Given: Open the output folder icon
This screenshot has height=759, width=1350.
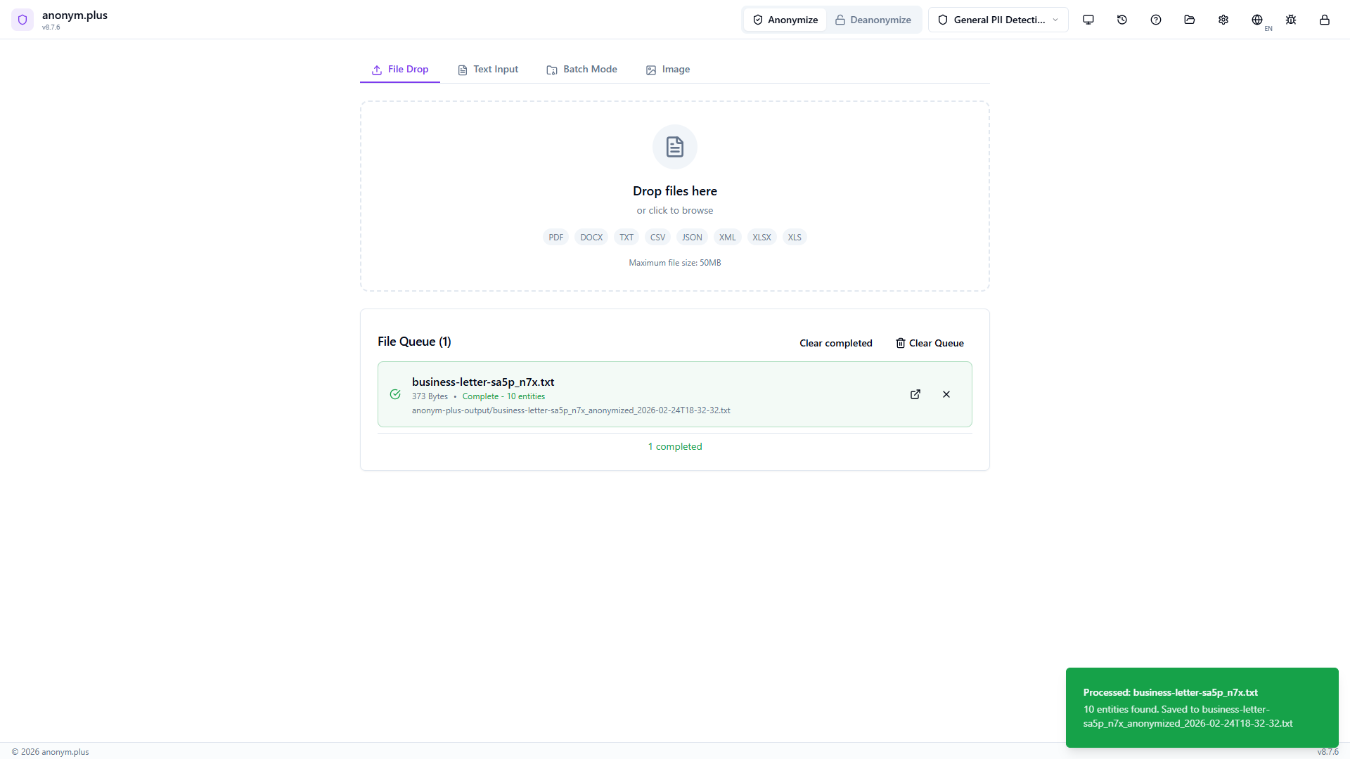Looking at the screenshot, I should (x=1189, y=20).
